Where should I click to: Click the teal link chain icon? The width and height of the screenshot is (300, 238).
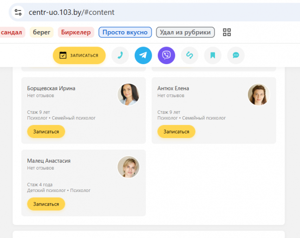click(189, 55)
